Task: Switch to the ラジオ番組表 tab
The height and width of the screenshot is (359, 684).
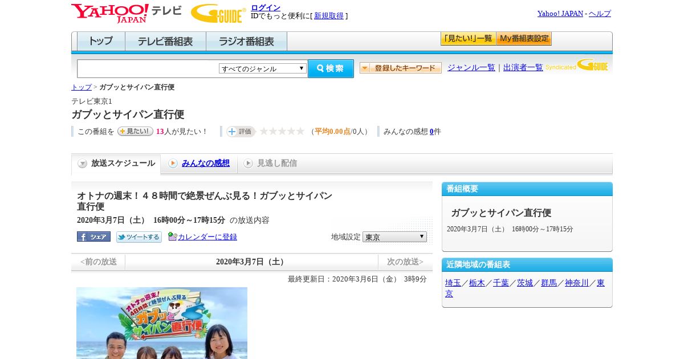Action: point(246,42)
